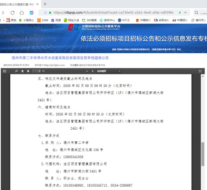The width and height of the screenshot is (207, 190).
Task: Go to previous PDF page
Action: (22, 71)
